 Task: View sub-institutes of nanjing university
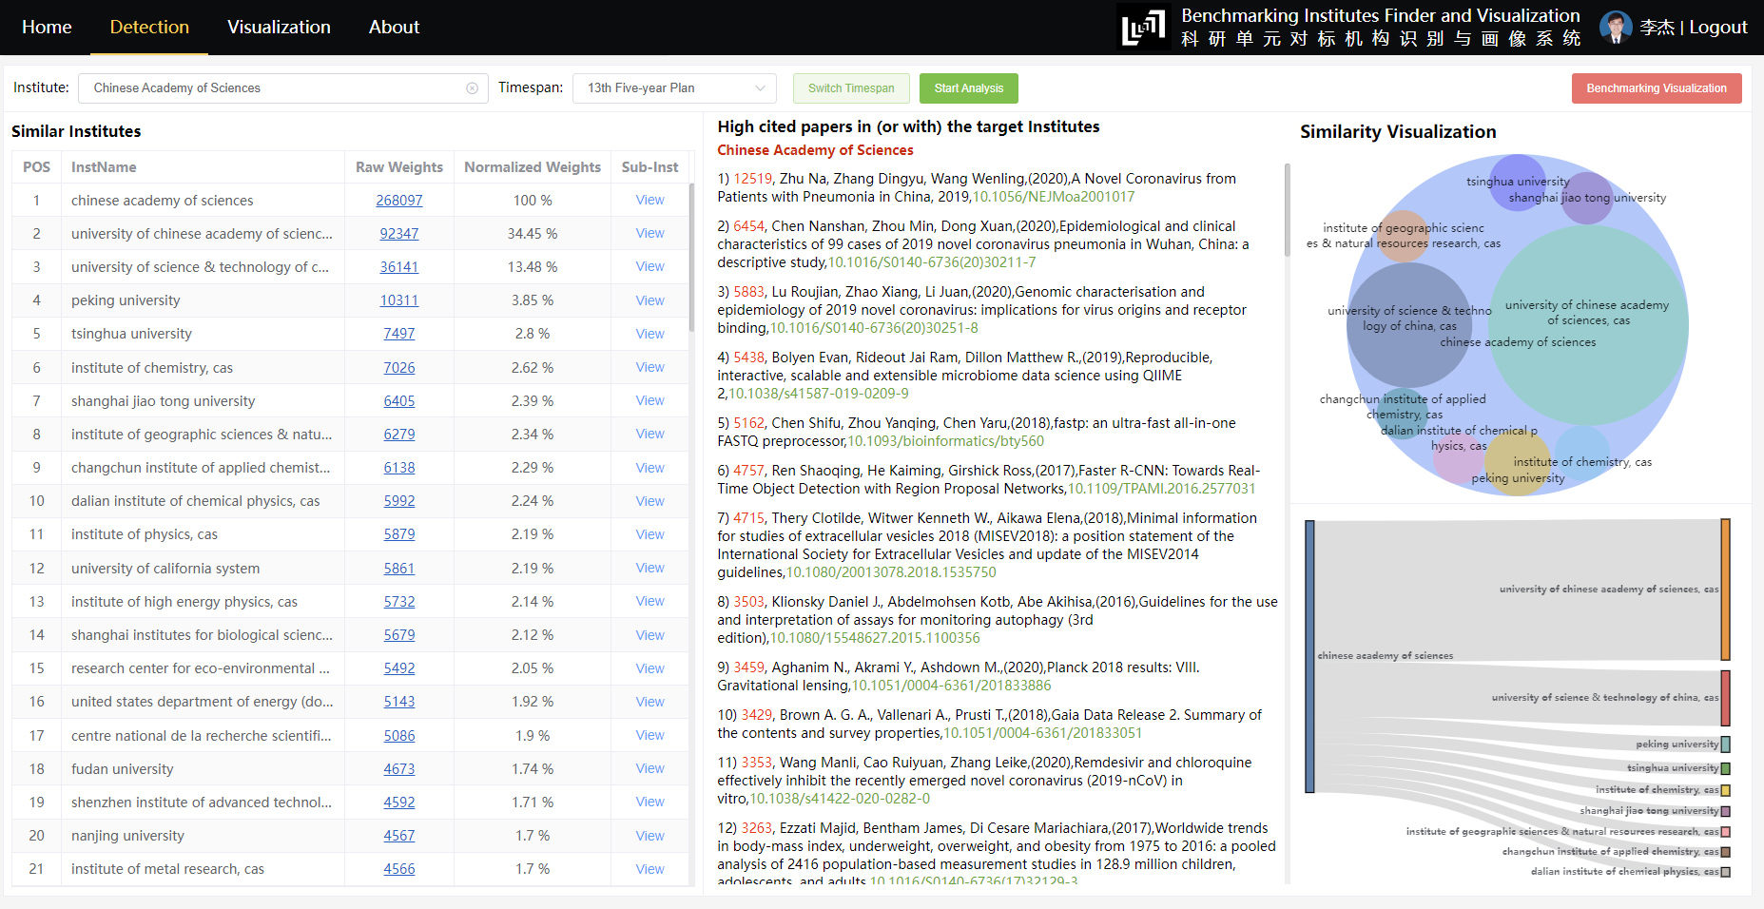pyautogui.click(x=650, y=836)
